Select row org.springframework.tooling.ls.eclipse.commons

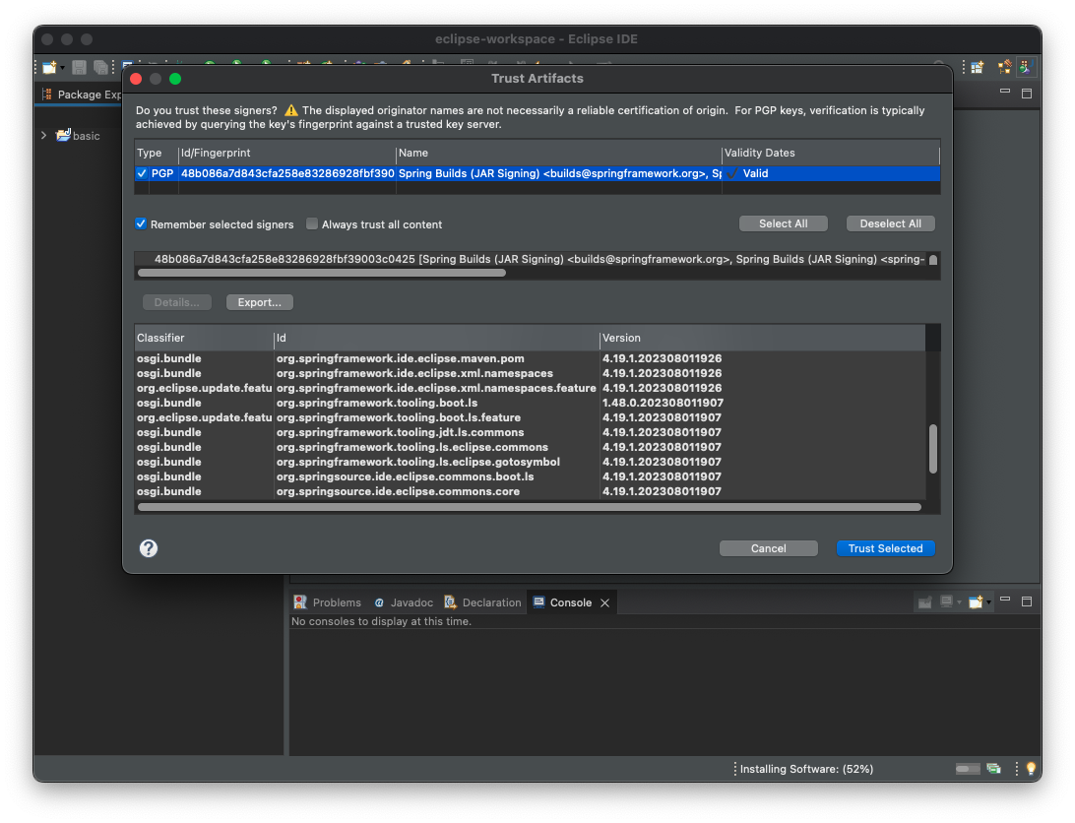point(530,447)
